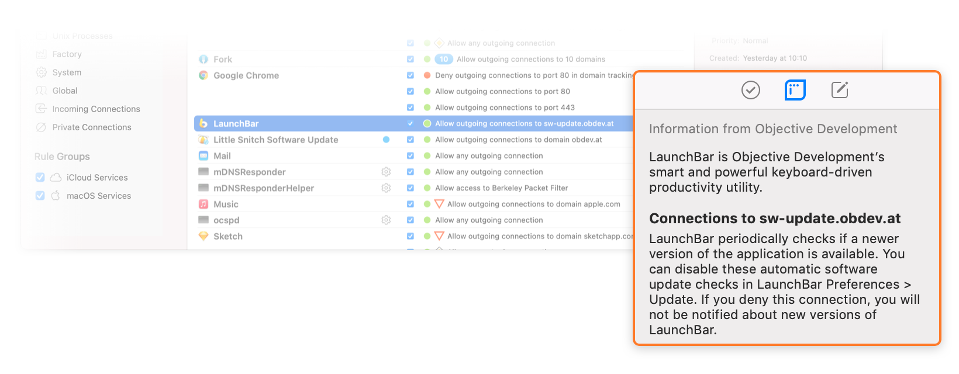The image size is (959, 374).
Task: Click the 'Connections to sw-update.obdev.at' heading
Action: point(775,219)
